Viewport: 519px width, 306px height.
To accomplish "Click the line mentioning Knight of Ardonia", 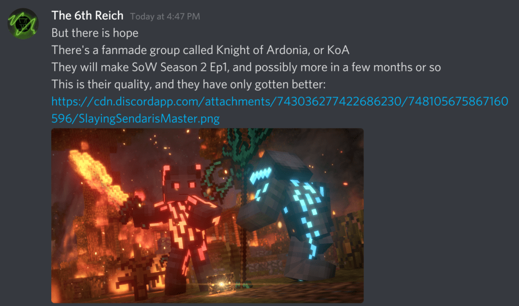I will (200, 50).
